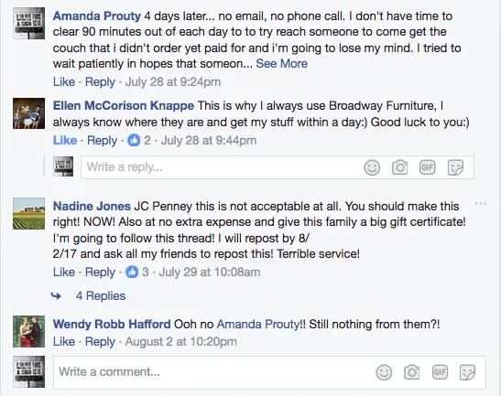Click the Write a comment field
The image size is (501, 396).
(x=269, y=372)
